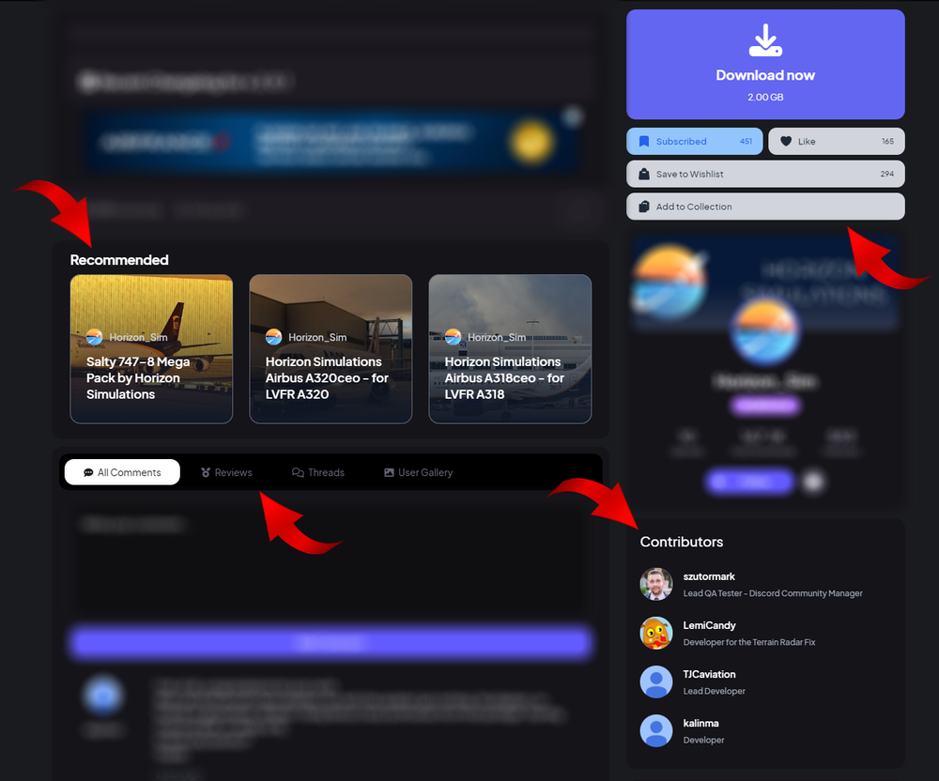Switch to the Reviews tab
The width and height of the screenshot is (939, 781).
click(226, 472)
